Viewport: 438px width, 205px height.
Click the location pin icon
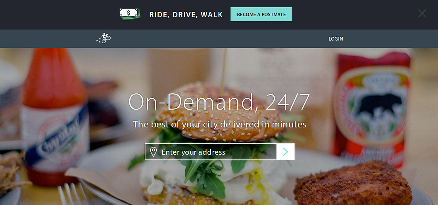153,152
